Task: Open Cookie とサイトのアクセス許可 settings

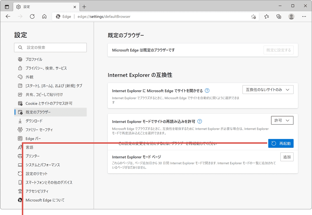Action: [x=50, y=103]
